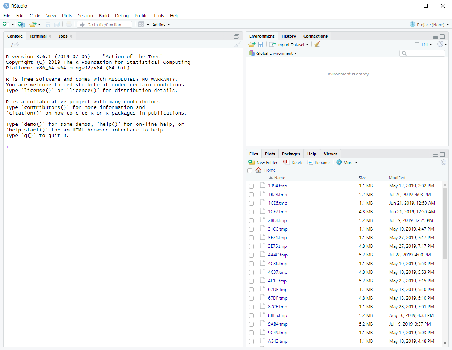Clear objects with Environment broom icon
Screen dimensions: 452x350
click(x=317, y=44)
